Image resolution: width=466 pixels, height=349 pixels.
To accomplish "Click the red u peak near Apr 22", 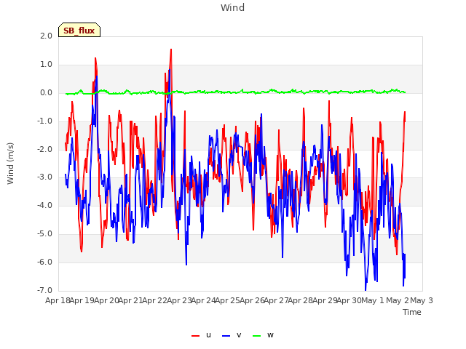I will (171, 50).
